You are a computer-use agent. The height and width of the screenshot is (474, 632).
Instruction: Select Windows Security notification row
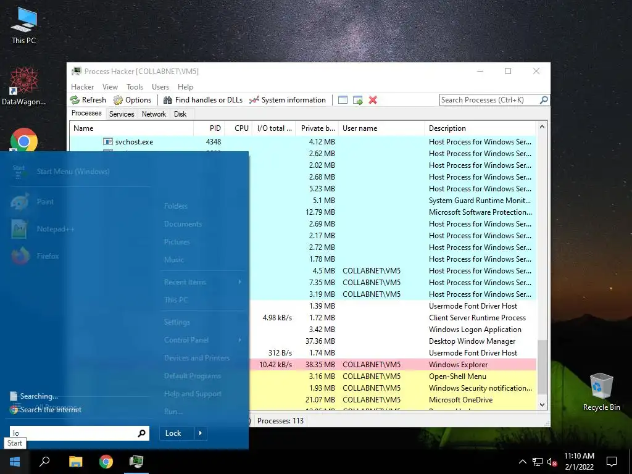click(393, 388)
